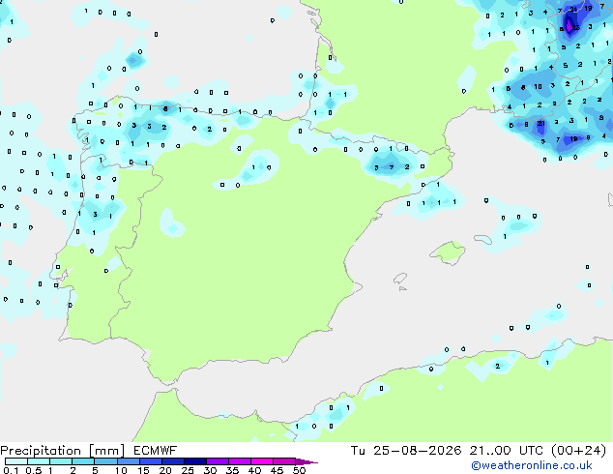Viewport: 613px width, 474px height.
Task: Select the legend swatch between 30 and 35
Action: tap(217, 461)
